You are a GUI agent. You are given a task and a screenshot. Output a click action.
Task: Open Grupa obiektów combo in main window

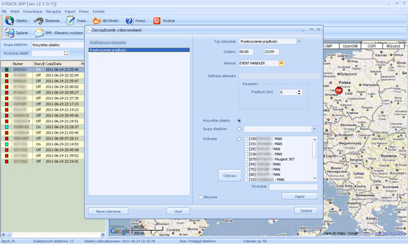click(x=58, y=45)
